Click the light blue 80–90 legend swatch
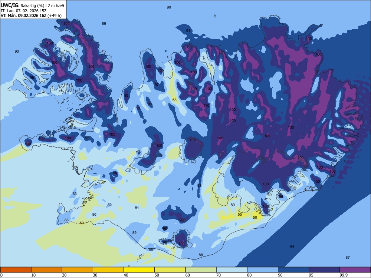 coord(263,270)
